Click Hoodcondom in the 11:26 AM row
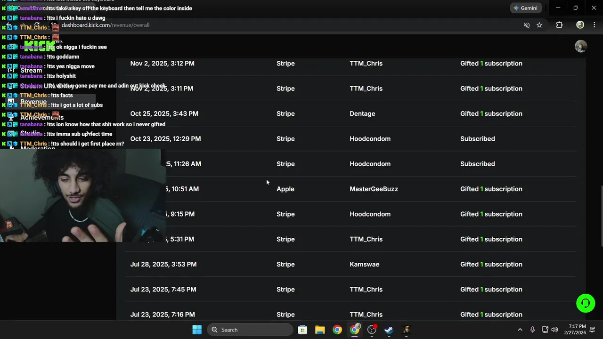 (370, 164)
